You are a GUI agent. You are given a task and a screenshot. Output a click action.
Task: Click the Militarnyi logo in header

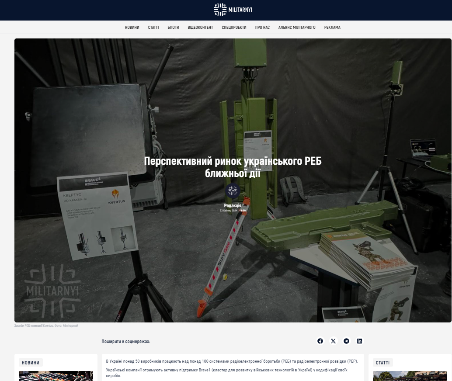(x=233, y=10)
